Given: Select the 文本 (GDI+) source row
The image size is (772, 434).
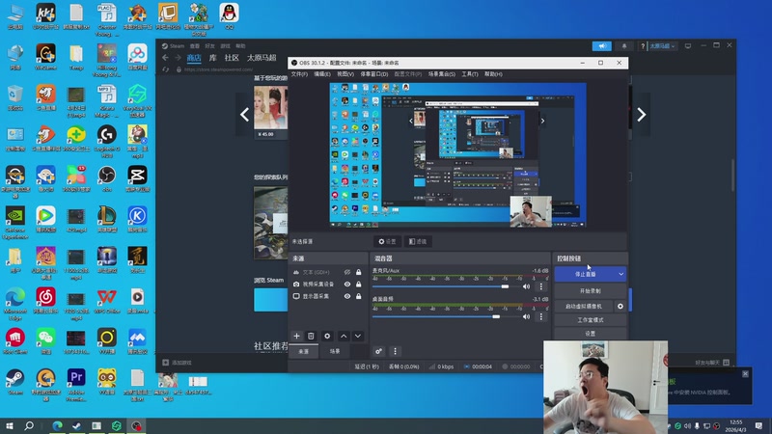Looking at the screenshot, I should (328, 272).
